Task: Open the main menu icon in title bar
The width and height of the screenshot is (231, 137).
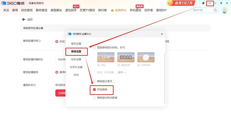Action: click(x=210, y=3)
